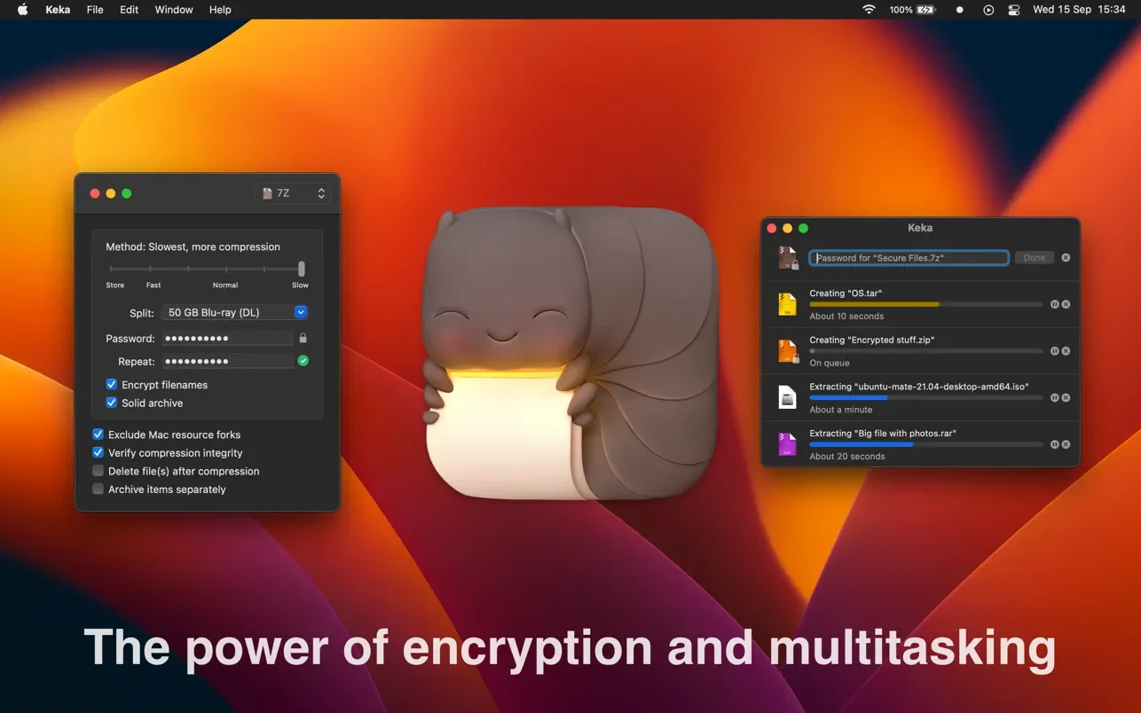
Task: Check Archive items separately
Action: pyautogui.click(x=98, y=489)
